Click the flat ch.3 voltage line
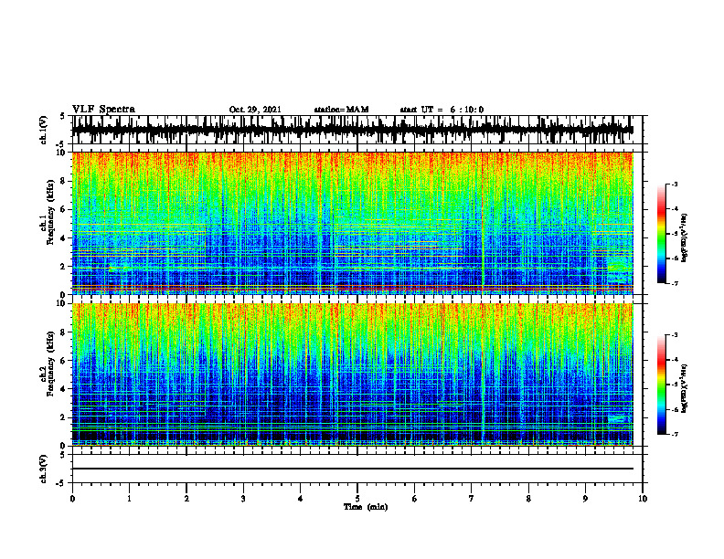Screen dimensions: 724x559 coord(352,469)
